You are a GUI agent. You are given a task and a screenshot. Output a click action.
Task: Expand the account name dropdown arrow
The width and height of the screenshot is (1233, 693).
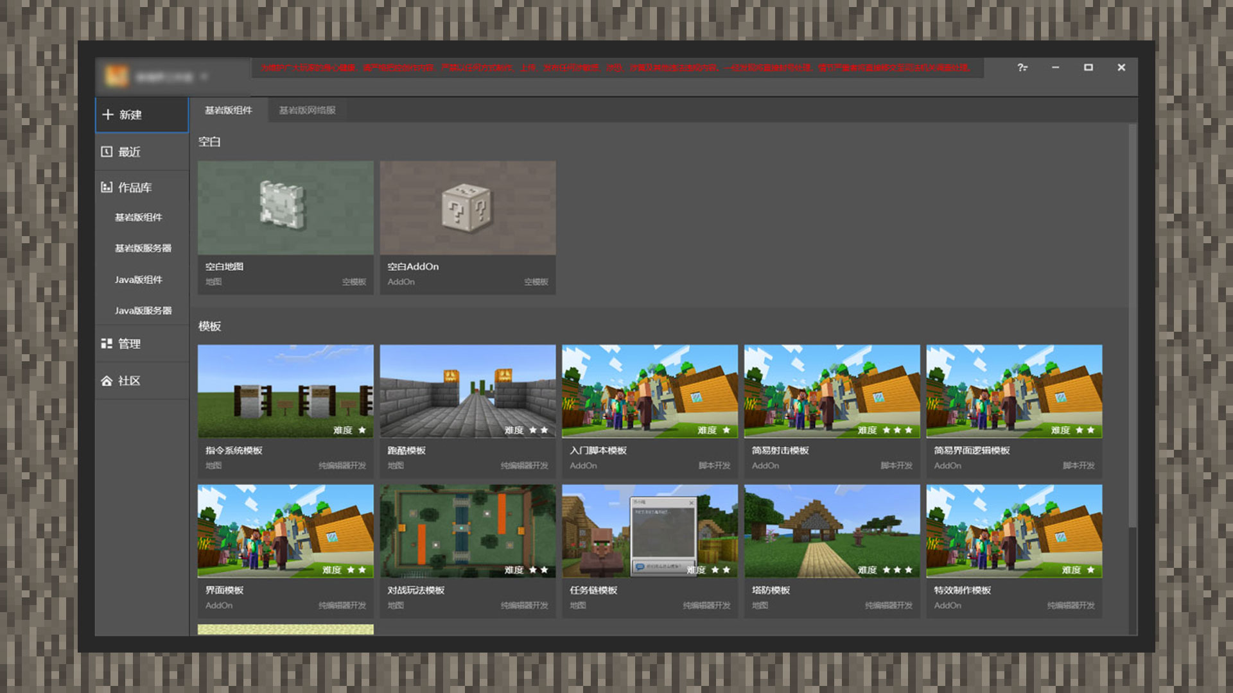click(x=204, y=76)
